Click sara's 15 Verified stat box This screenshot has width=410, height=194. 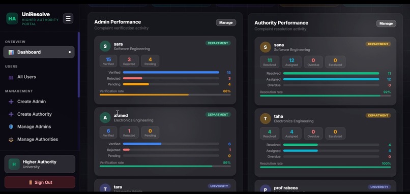click(x=108, y=61)
